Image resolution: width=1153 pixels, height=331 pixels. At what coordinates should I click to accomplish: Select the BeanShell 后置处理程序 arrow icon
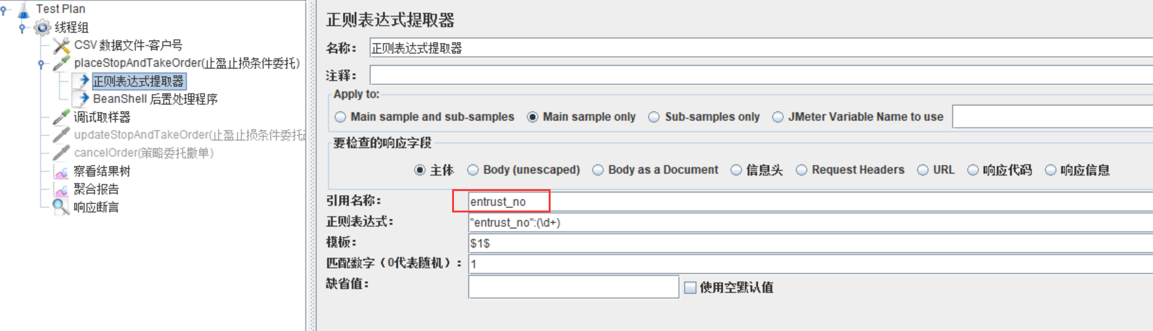tap(83, 99)
